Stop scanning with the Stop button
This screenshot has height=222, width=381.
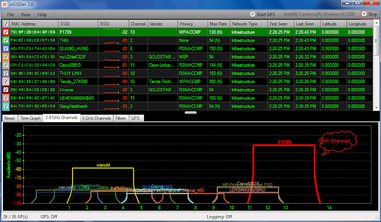click(370, 14)
